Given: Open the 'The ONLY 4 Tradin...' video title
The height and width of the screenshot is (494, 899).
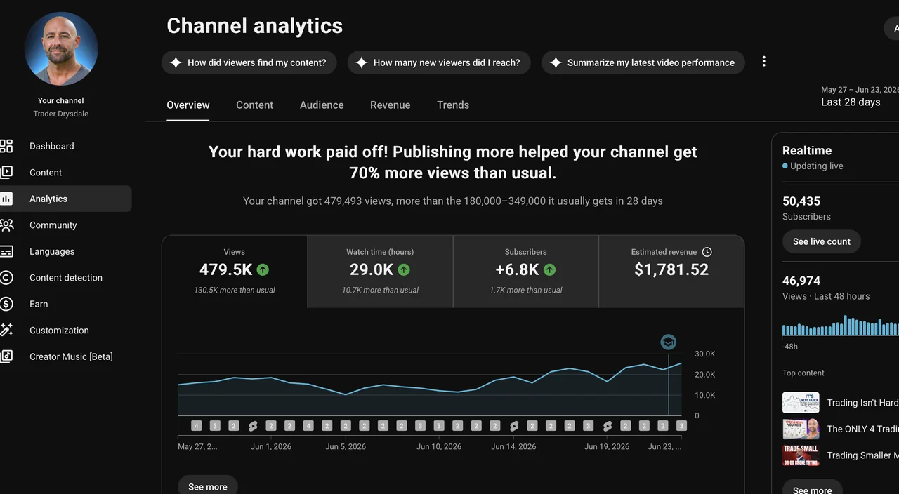Looking at the screenshot, I should coord(863,429).
